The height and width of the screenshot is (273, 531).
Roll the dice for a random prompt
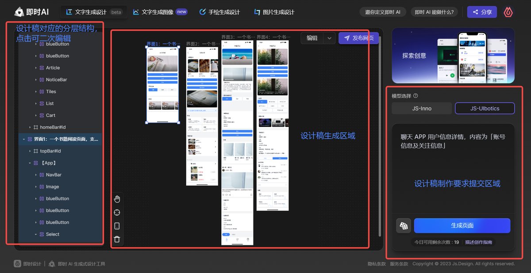pyautogui.click(x=404, y=225)
